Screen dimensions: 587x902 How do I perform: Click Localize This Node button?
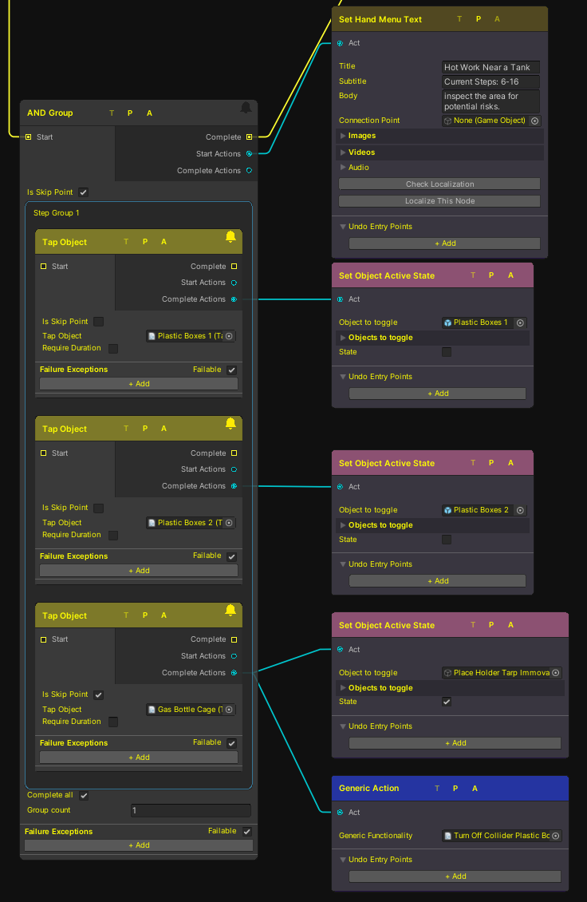tap(439, 201)
